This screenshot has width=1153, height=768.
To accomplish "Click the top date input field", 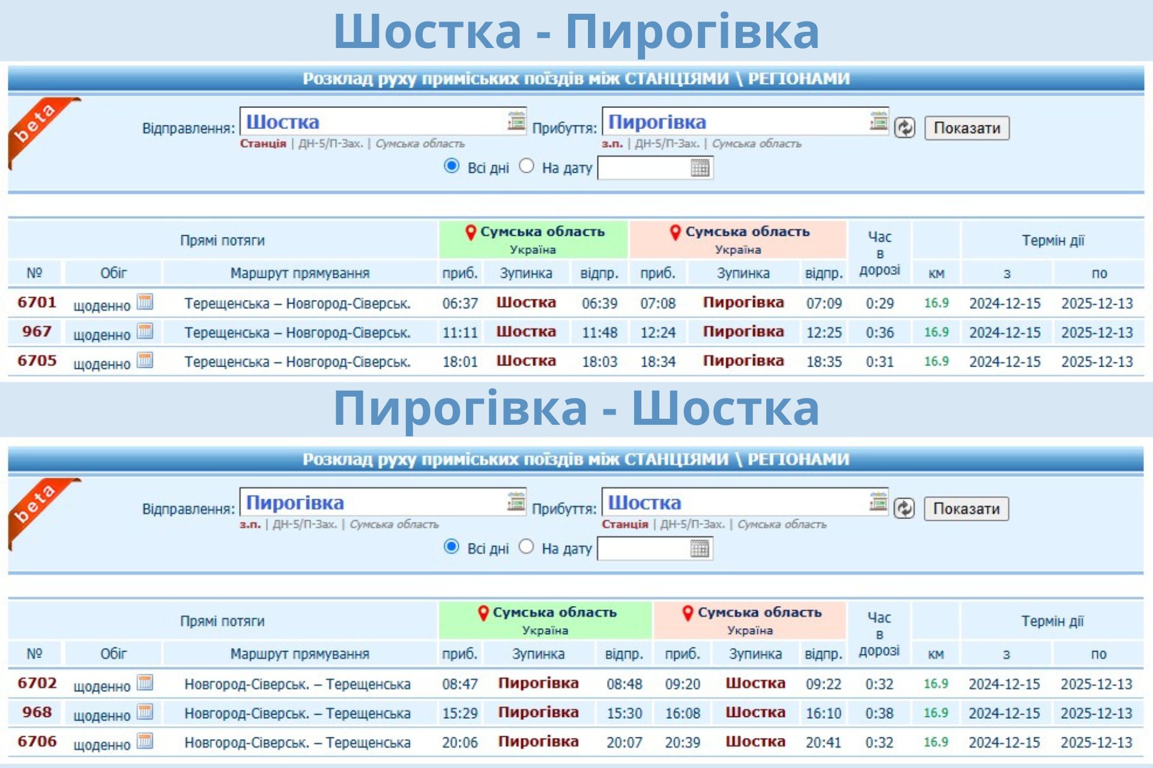I will click(644, 168).
